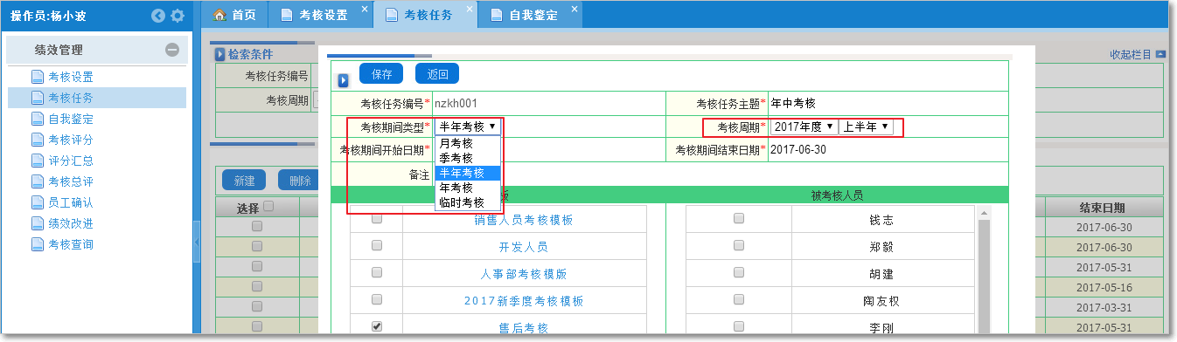The image size is (1177, 342).
Task: Open the 2017年度 year dropdown
Action: [804, 127]
